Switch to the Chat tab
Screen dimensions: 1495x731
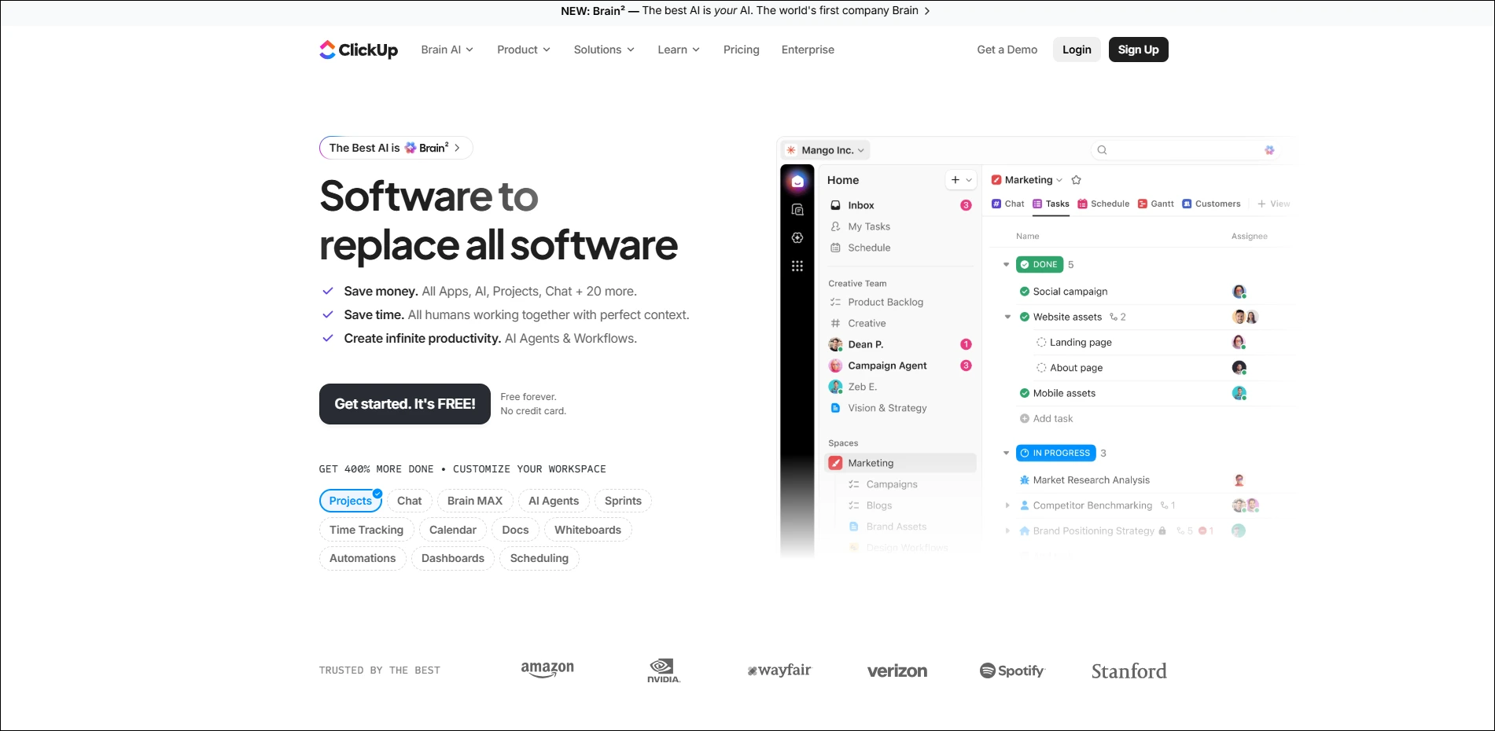1007,204
